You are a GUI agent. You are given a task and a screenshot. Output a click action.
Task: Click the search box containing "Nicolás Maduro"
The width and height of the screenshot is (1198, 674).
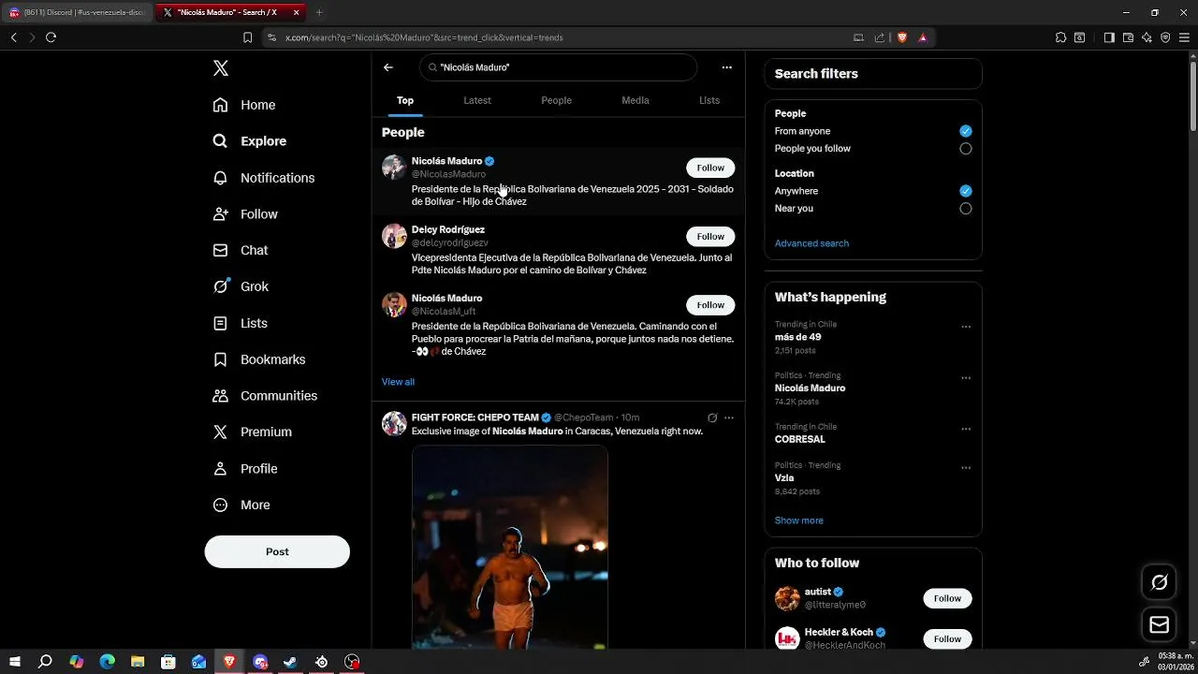click(x=559, y=67)
